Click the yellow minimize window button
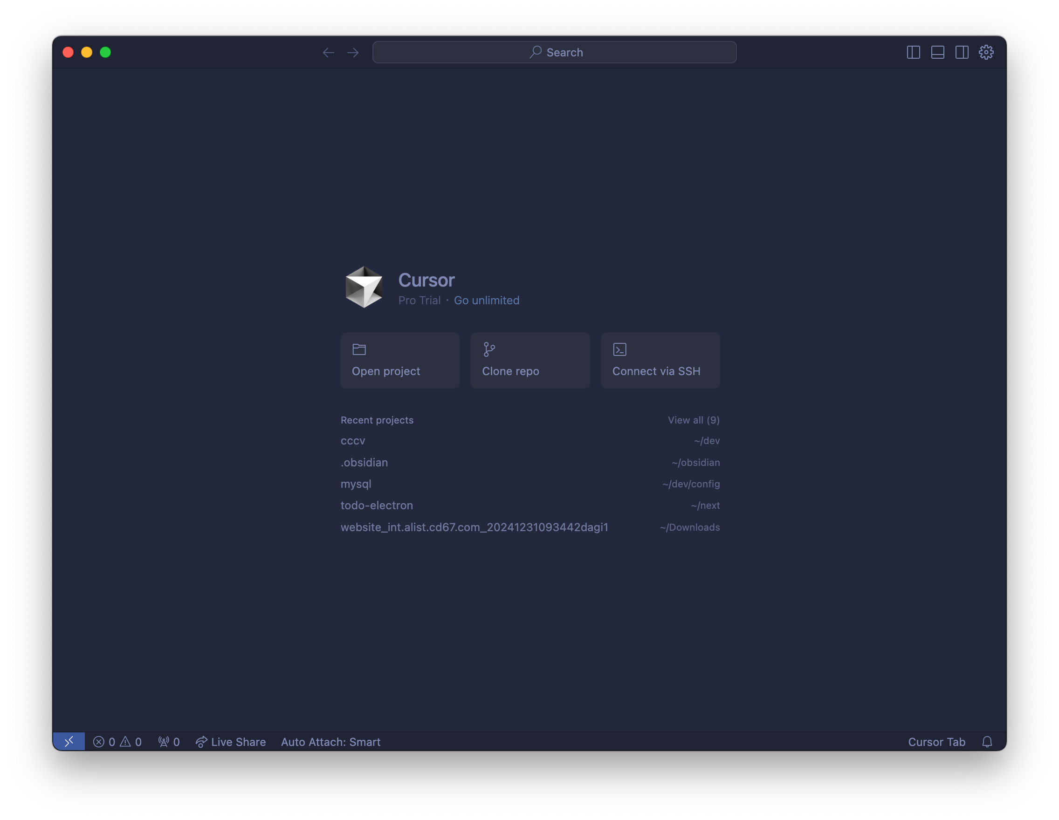This screenshot has width=1059, height=820. (x=87, y=52)
